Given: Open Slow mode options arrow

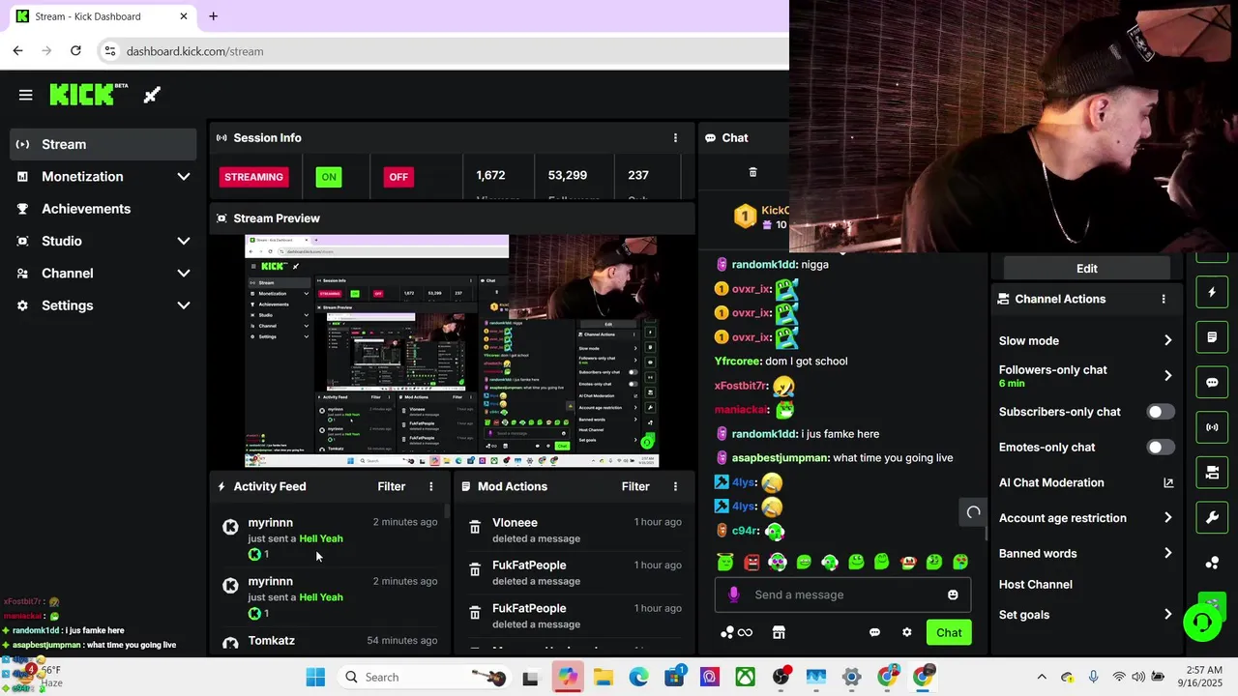Looking at the screenshot, I should pyautogui.click(x=1167, y=340).
